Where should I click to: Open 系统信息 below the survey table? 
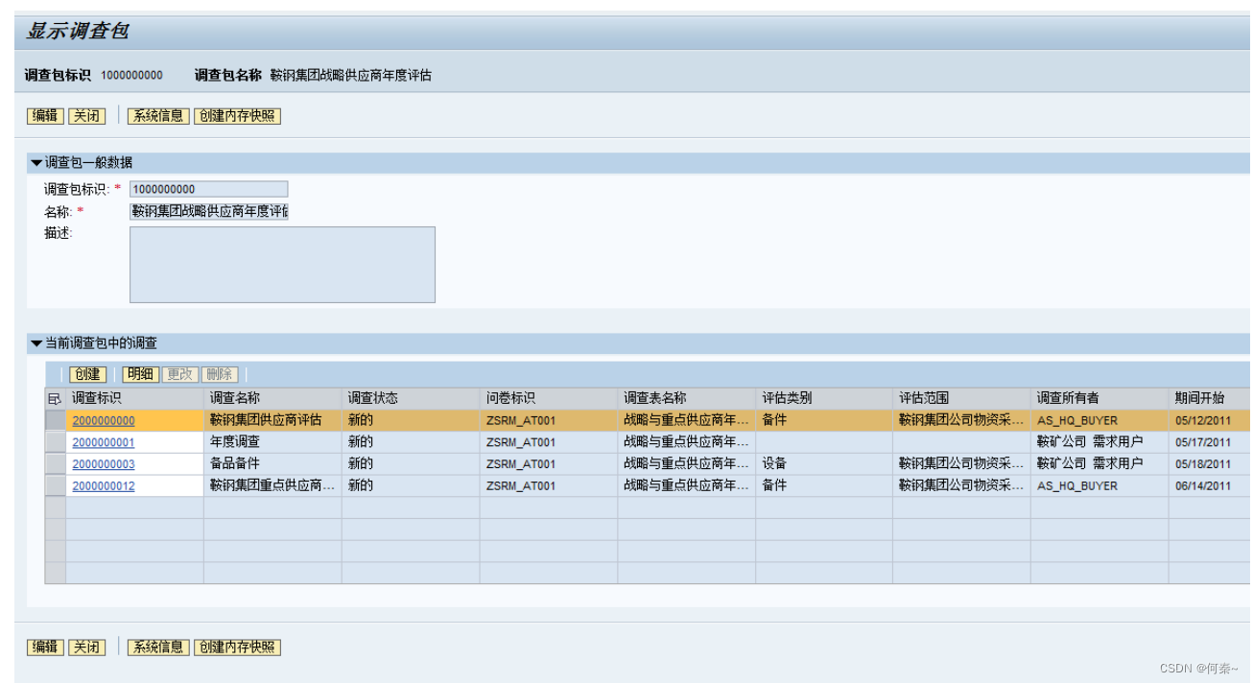(x=158, y=648)
